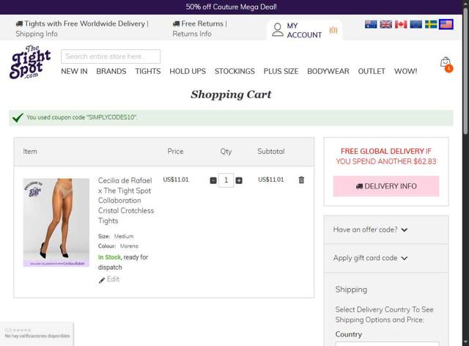Click the Edit pencil link
Image resolution: width=469 pixels, height=346 pixels.
(x=109, y=279)
